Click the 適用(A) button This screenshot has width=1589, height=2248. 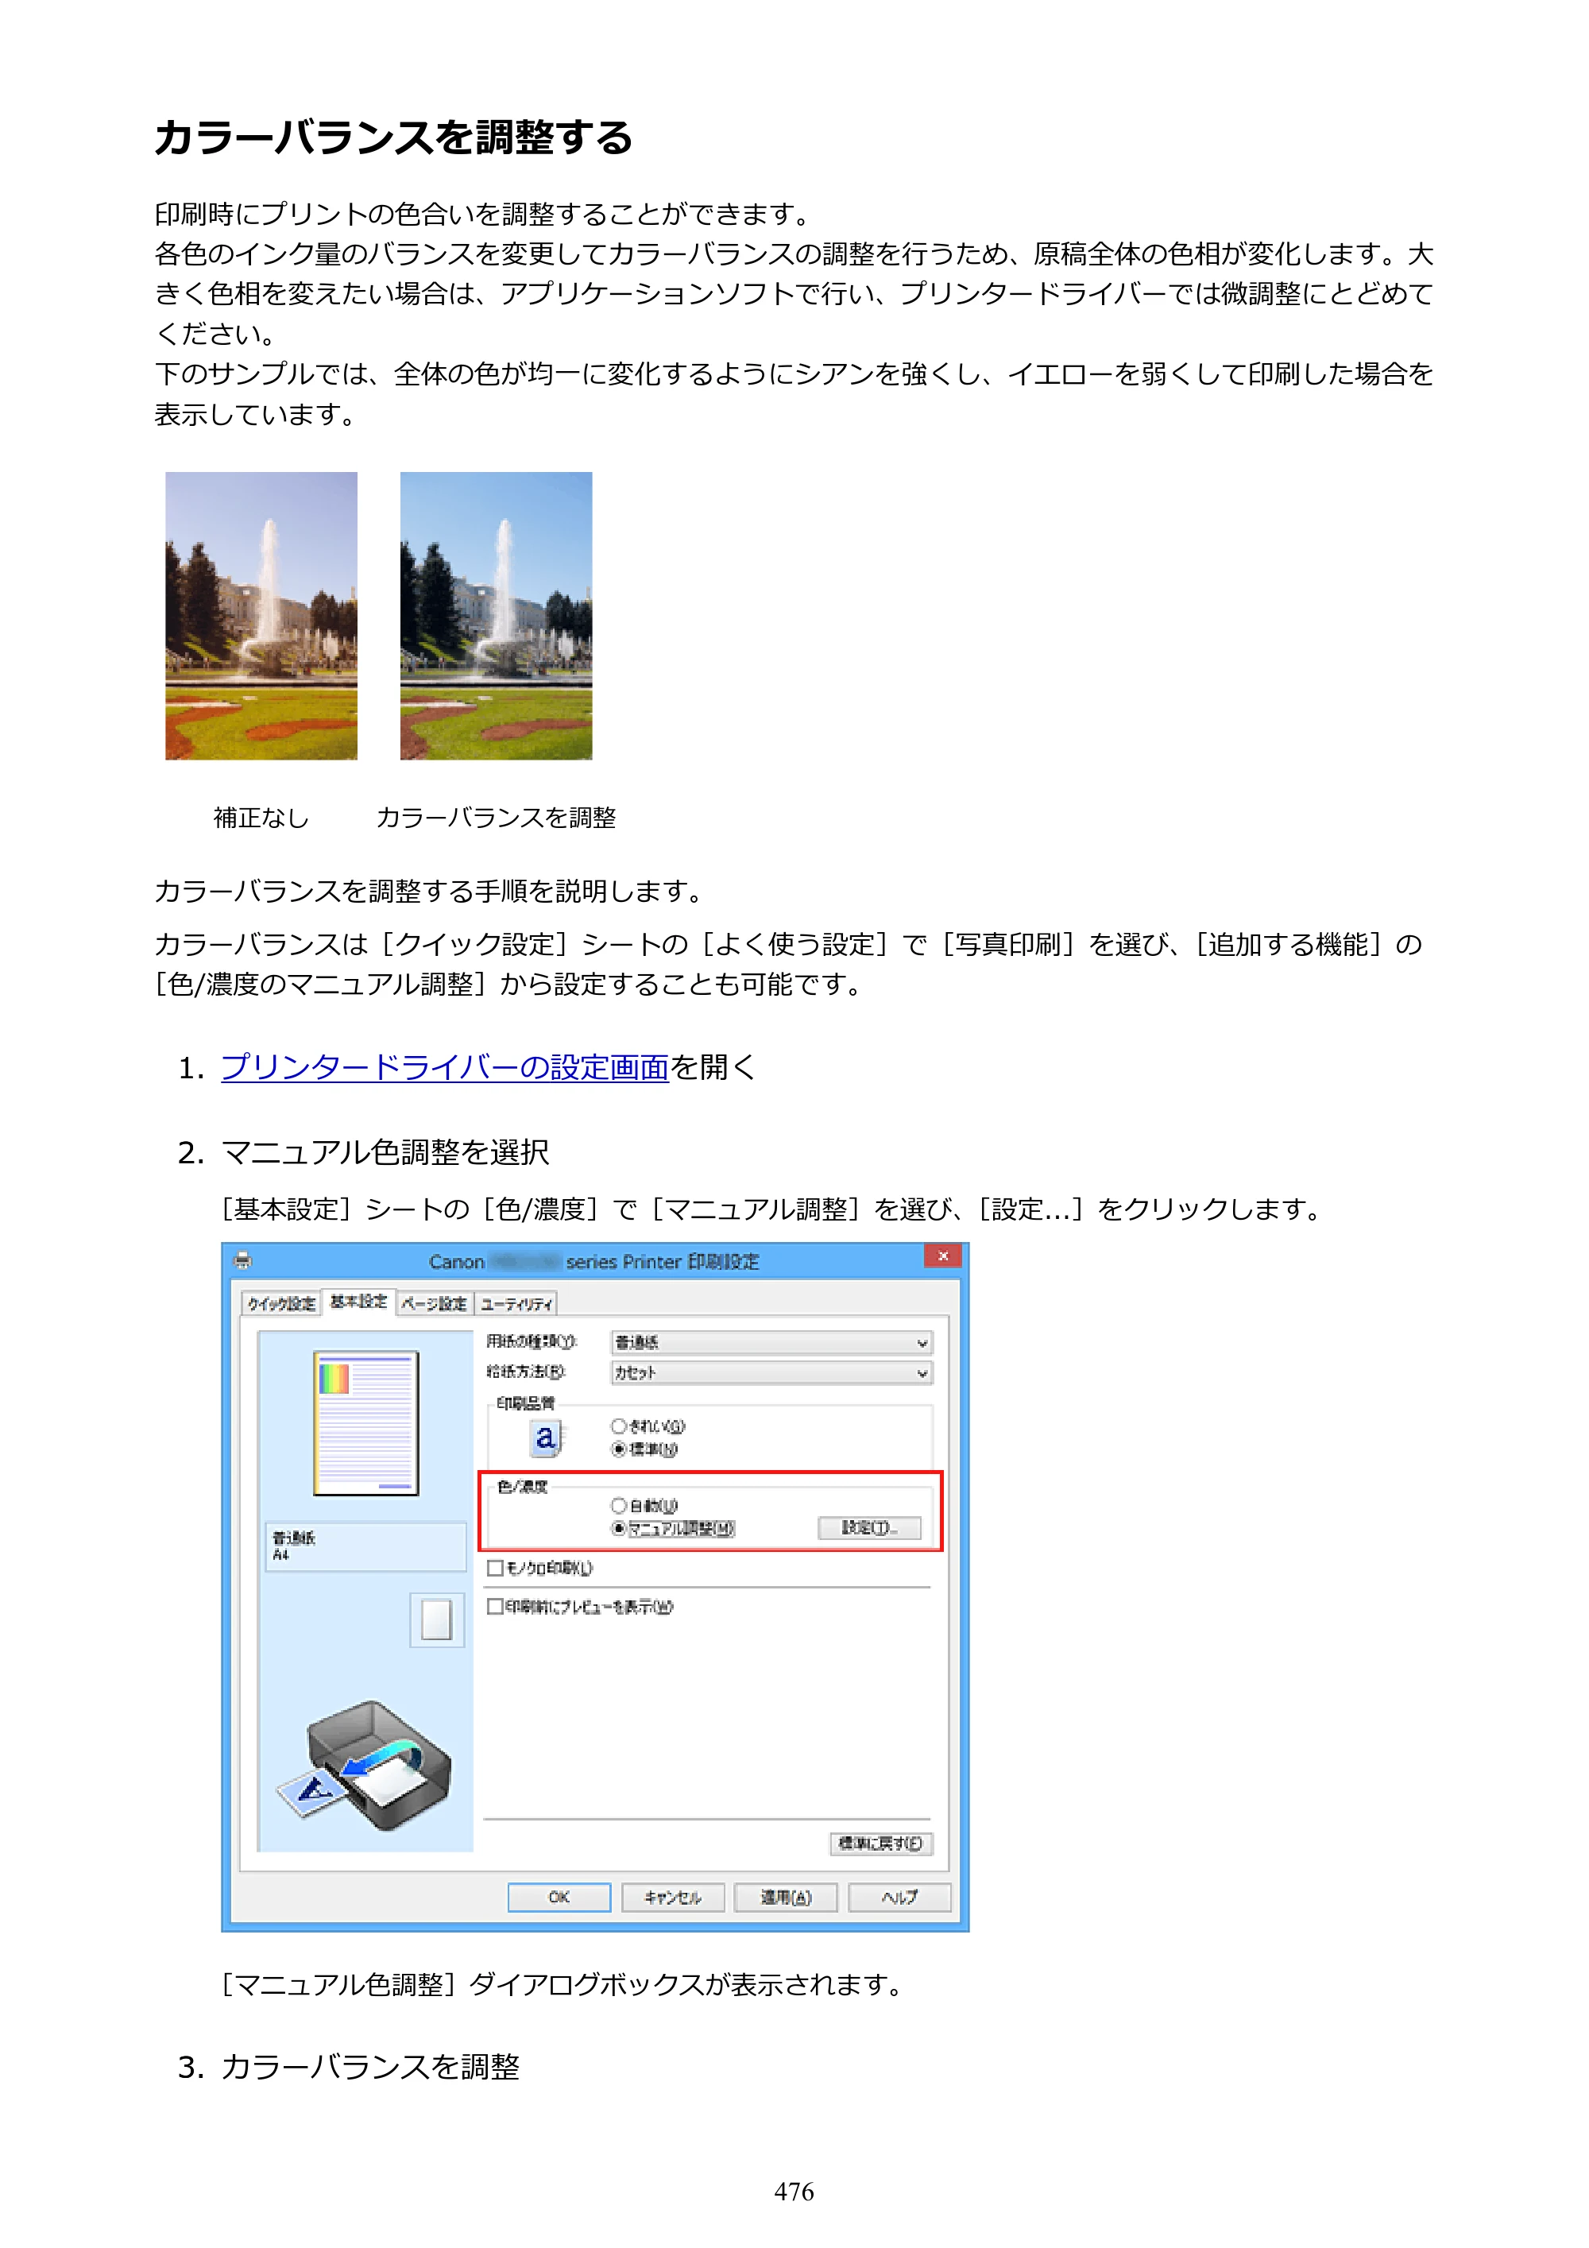pos(787,1898)
